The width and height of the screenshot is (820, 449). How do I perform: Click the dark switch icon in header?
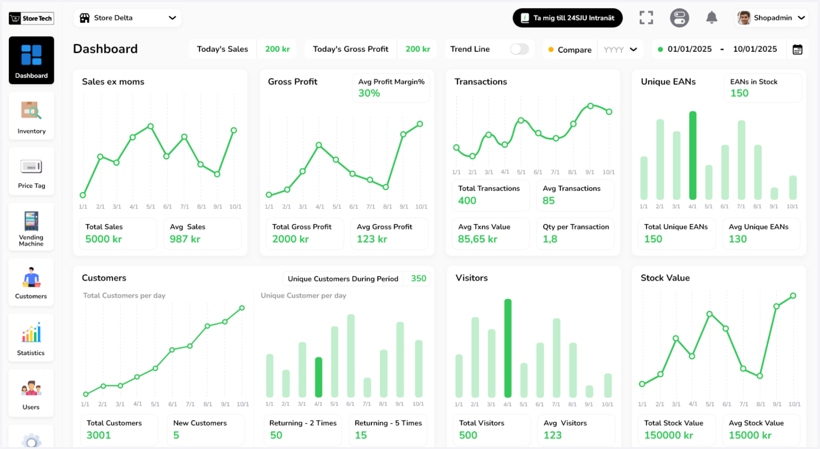(679, 18)
